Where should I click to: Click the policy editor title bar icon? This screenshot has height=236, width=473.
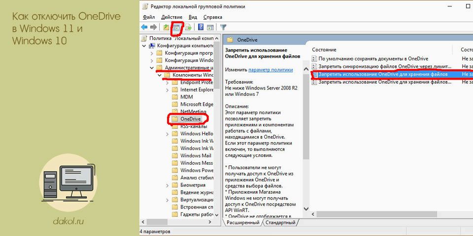145,6
